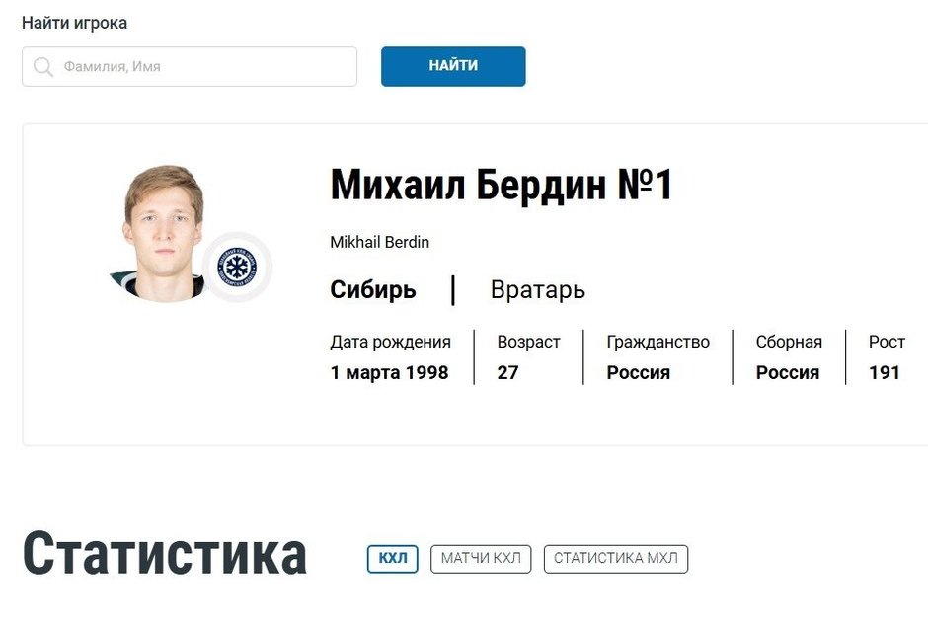Select the Вратарь position label
Viewport: 928px width, 619px height.
point(538,289)
